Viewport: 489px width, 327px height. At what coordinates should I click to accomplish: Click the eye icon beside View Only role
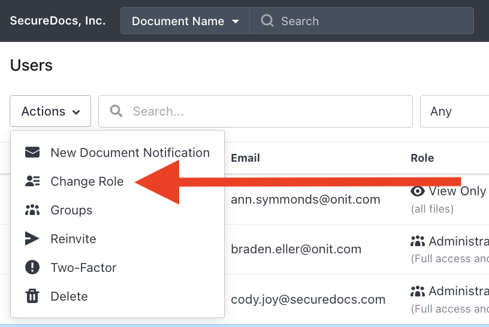click(418, 191)
